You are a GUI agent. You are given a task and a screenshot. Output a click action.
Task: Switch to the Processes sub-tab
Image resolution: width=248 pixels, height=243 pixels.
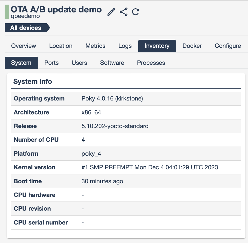point(151,63)
